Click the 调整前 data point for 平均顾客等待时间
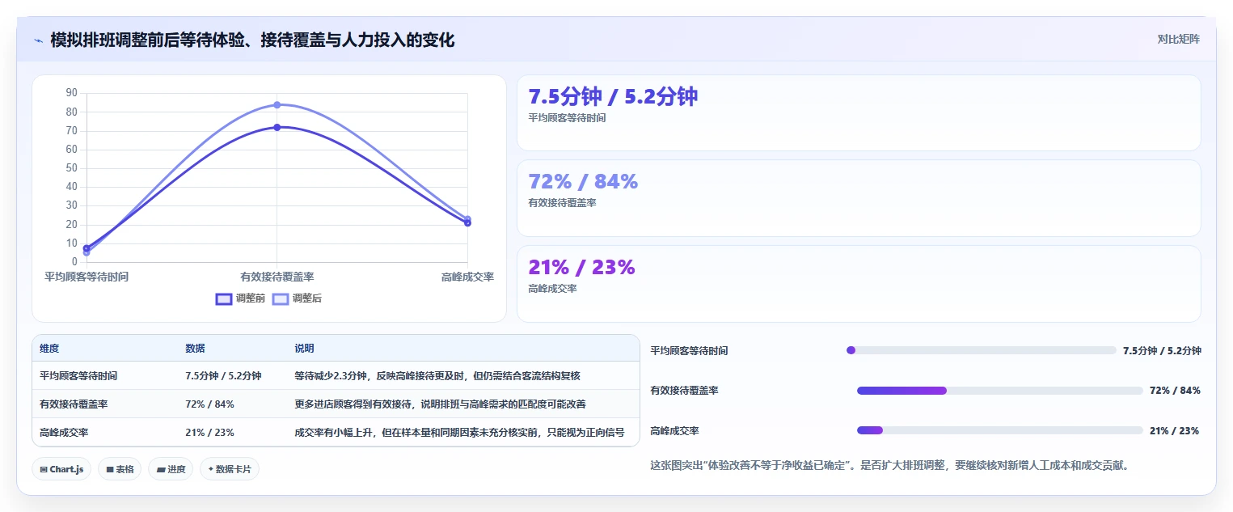 (87, 248)
